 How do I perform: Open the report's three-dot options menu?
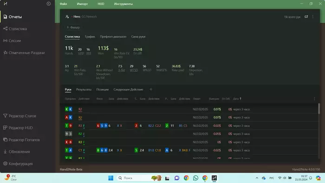coord(313,17)
